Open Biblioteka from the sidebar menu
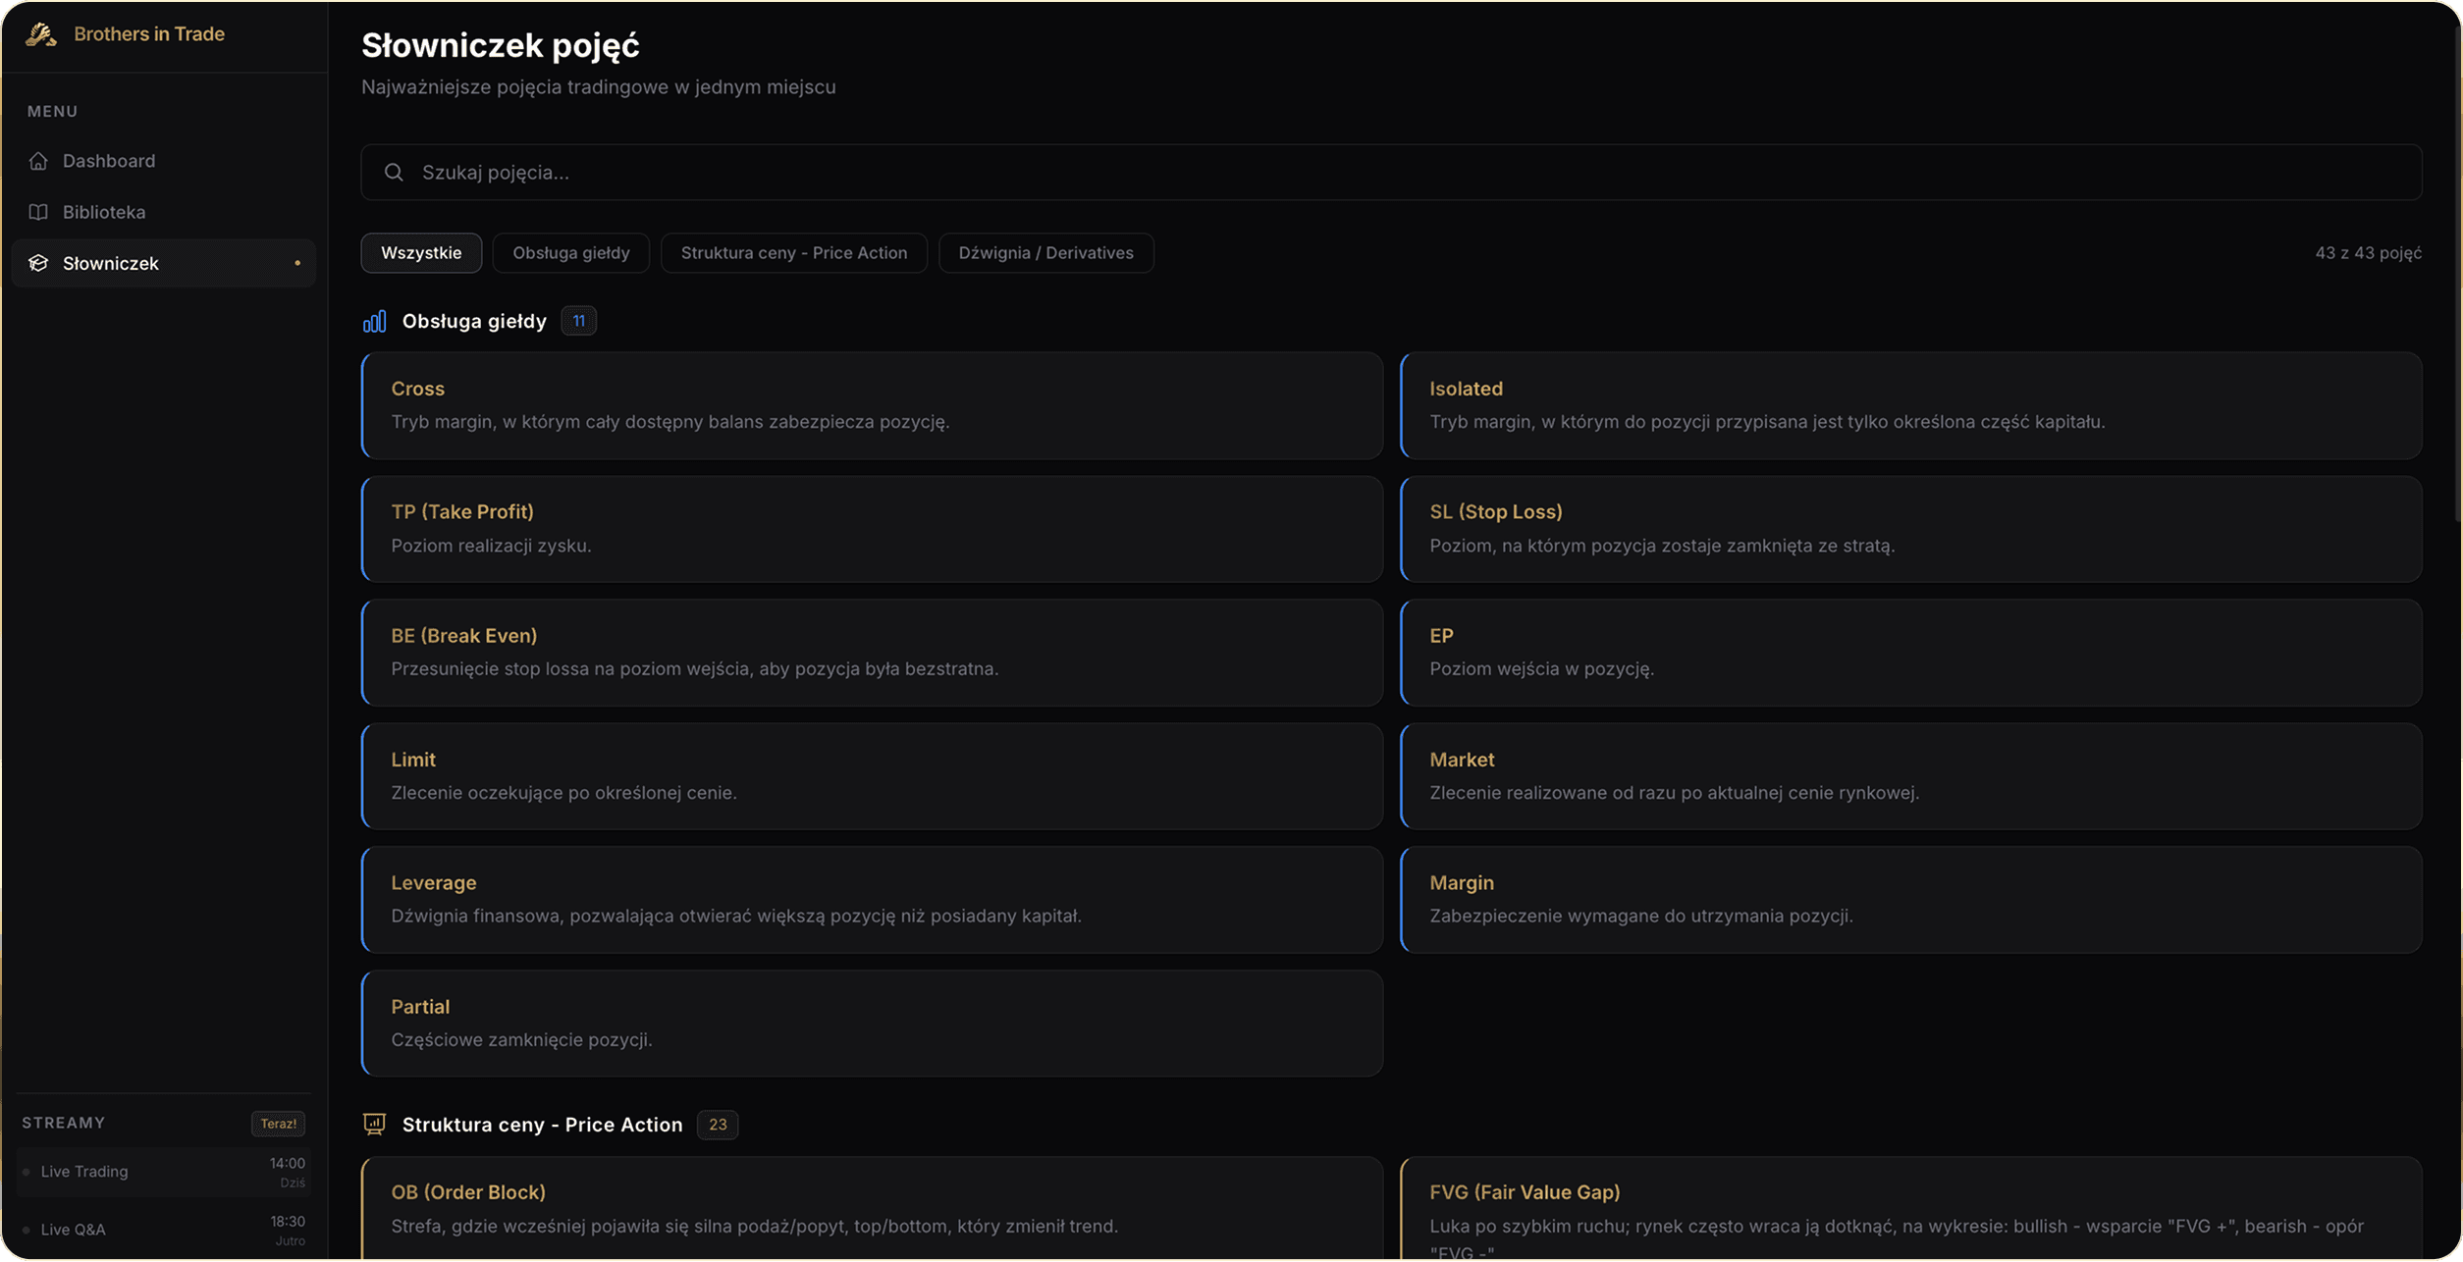The height and width of the screenshot is (1262, 2463). pos(104,212)
